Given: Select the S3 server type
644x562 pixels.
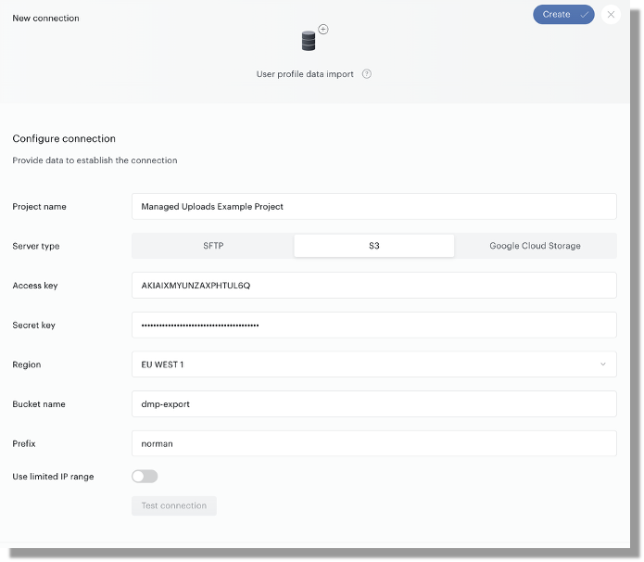Looking at the screenshot, I should click(x=373, y=246).
